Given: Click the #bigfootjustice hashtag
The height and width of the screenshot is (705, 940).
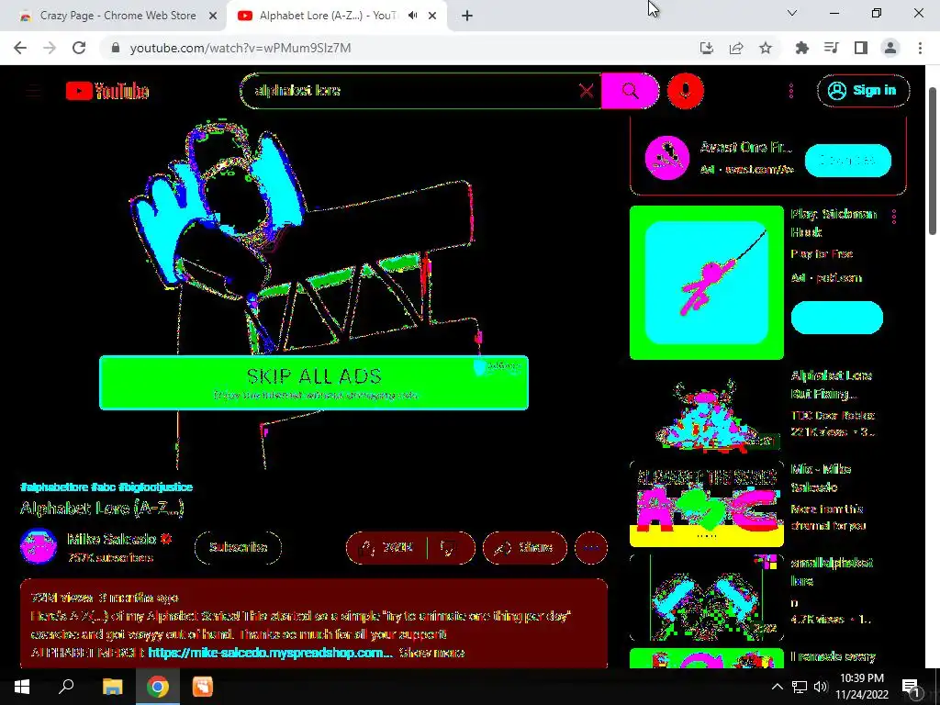Looking at the screenshot, I should pos(155,487).
